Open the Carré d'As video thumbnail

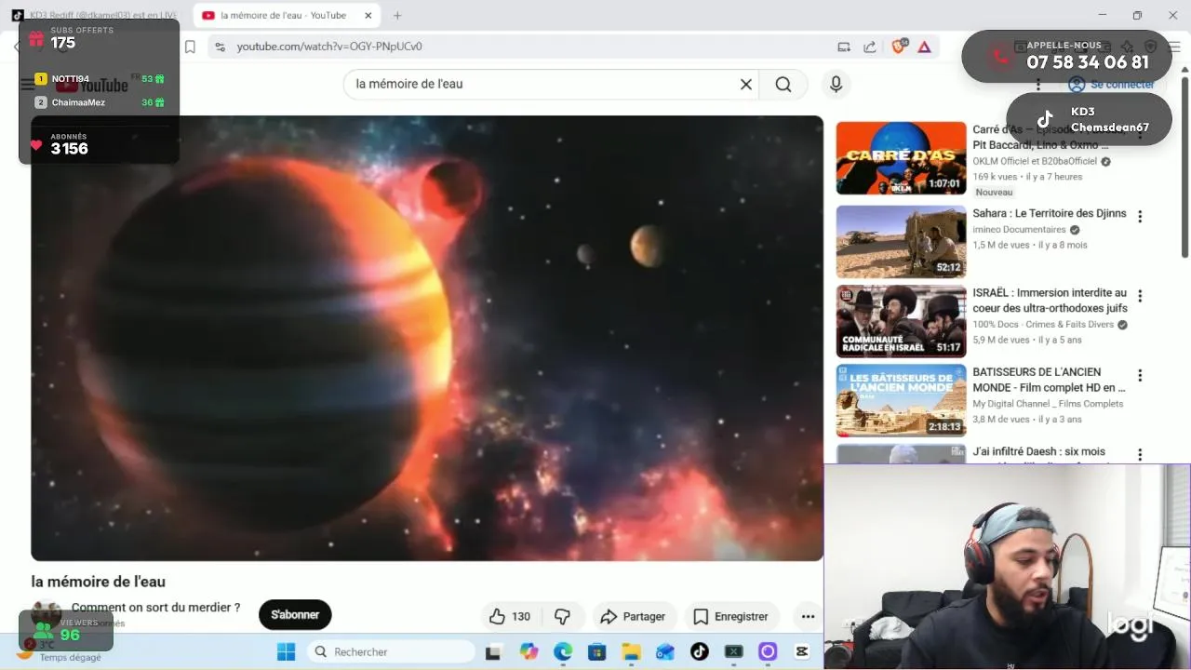tap(901, 157)
